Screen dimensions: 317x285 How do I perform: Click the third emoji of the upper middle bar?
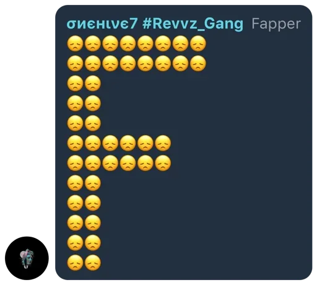[110, 143]
